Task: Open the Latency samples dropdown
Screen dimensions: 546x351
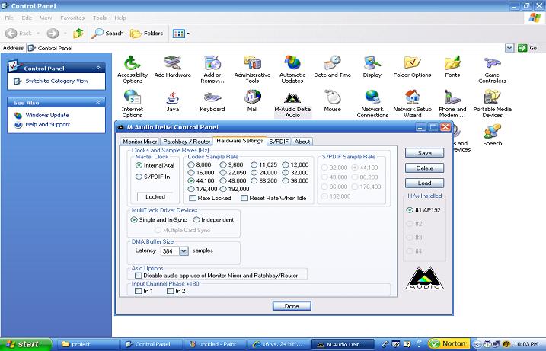Action: point(184,251)
